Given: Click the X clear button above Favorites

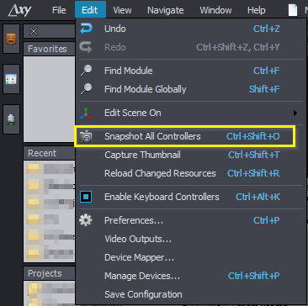Looking at the screenshot, I should coord(34,31).
